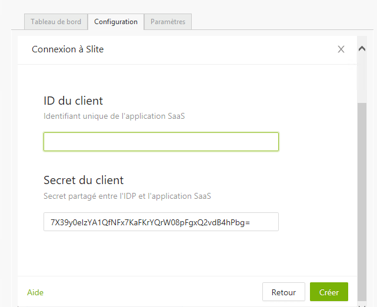The image size is (377, 307).
Task: Click the Retour button
Action: [283, 292]
